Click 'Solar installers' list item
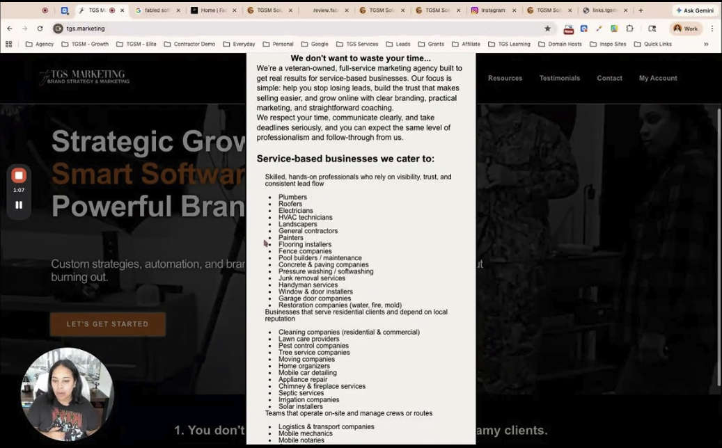 (x=300, y=406)
